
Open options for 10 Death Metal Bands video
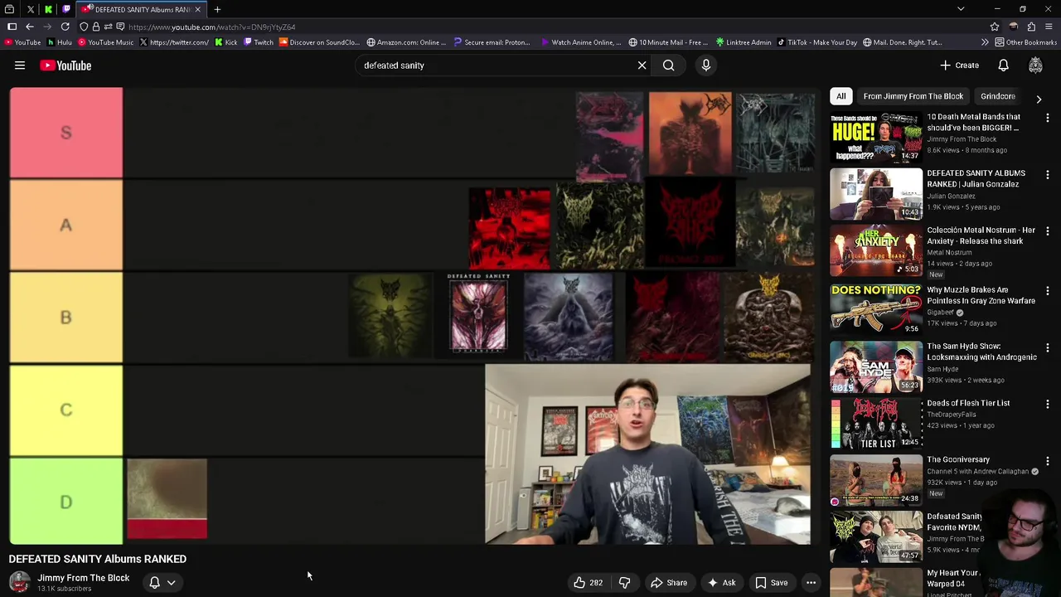tap(1048, 119)
